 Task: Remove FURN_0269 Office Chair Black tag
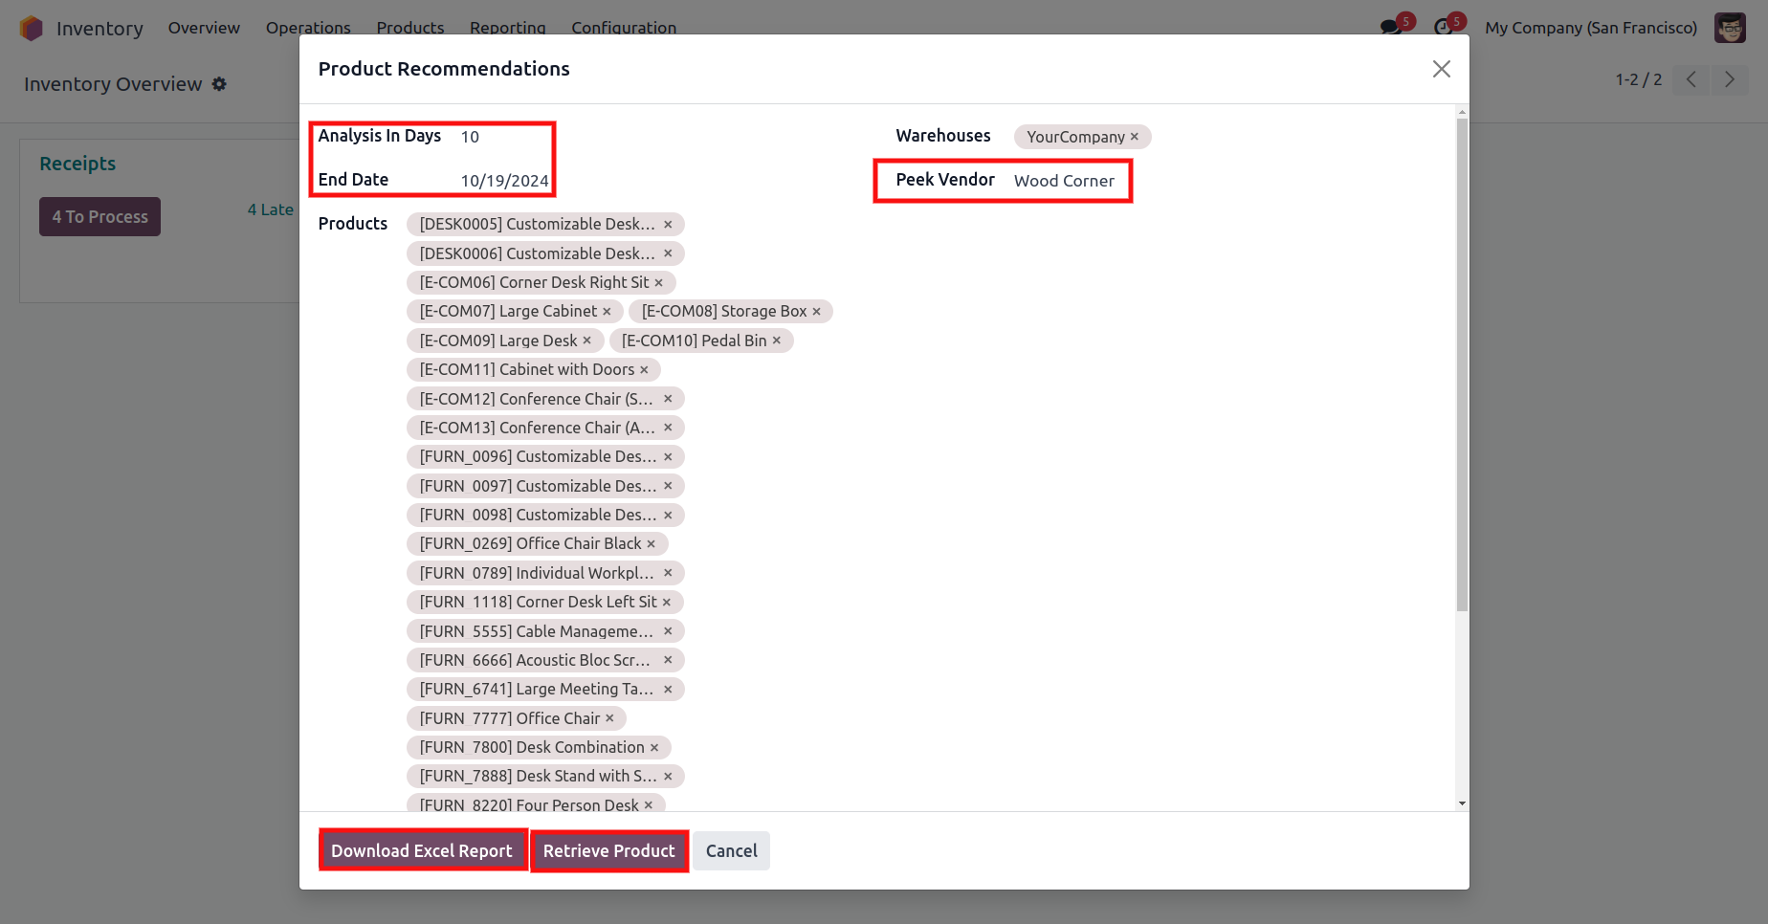(651, 544)
